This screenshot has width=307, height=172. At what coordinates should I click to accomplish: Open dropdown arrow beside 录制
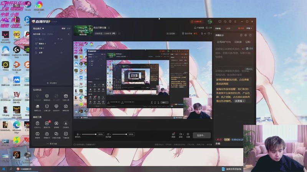(x=183, y=134)
